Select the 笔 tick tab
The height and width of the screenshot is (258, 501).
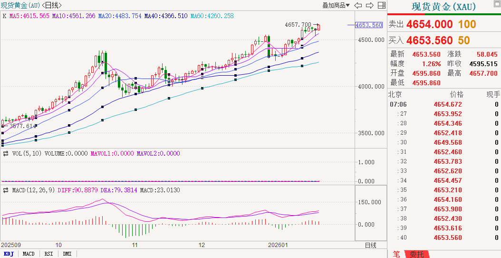(x=396, y=254)
